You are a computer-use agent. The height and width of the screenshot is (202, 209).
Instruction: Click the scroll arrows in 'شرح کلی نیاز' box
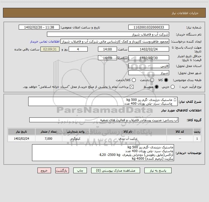[x=175, y=100]
